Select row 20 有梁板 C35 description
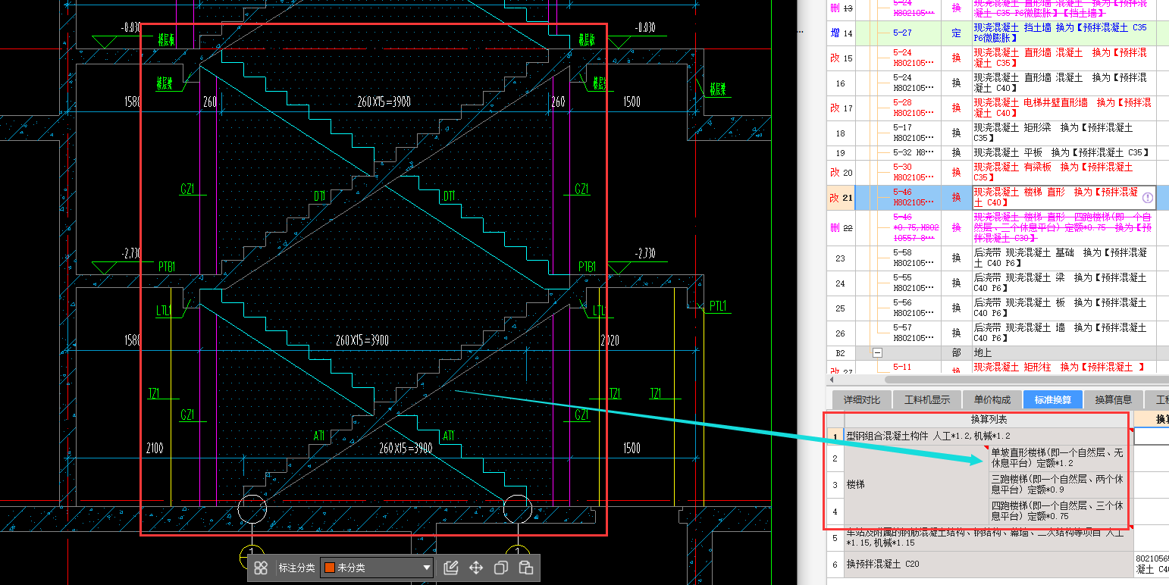 click(x=1064, y=172)
